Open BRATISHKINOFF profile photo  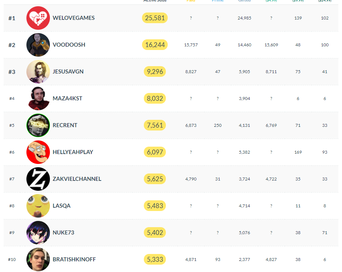[x=38, y=260]
